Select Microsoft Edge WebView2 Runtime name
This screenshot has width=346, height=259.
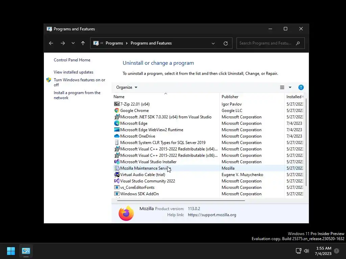pos(152,129)
